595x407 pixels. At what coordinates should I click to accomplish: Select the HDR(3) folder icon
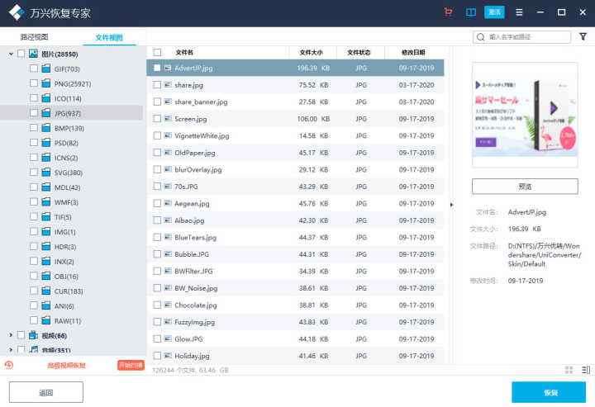[46, 246]
